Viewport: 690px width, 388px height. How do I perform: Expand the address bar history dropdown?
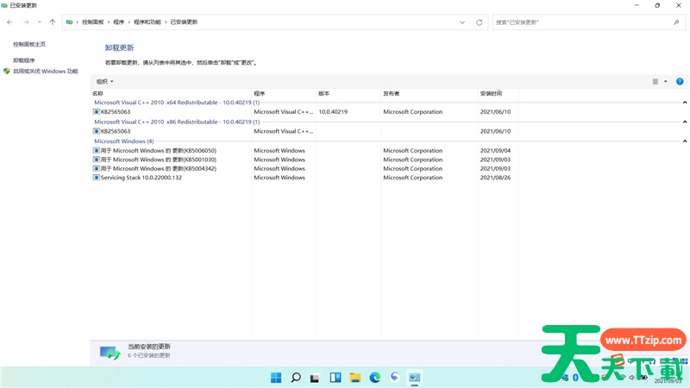pyautogui.click(x=462, y=22)
